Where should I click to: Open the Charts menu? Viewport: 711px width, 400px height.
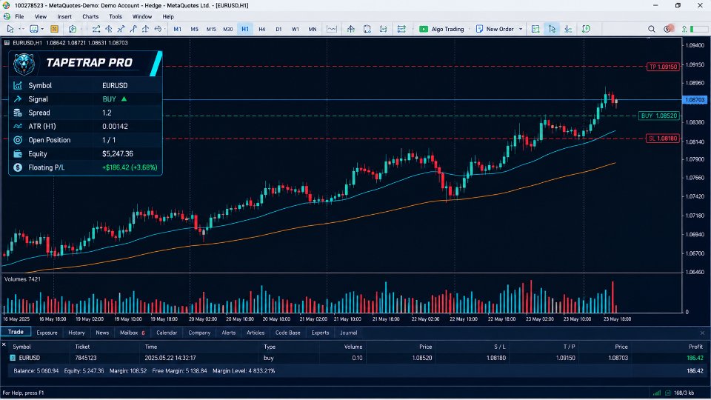[x=90, y=16]
